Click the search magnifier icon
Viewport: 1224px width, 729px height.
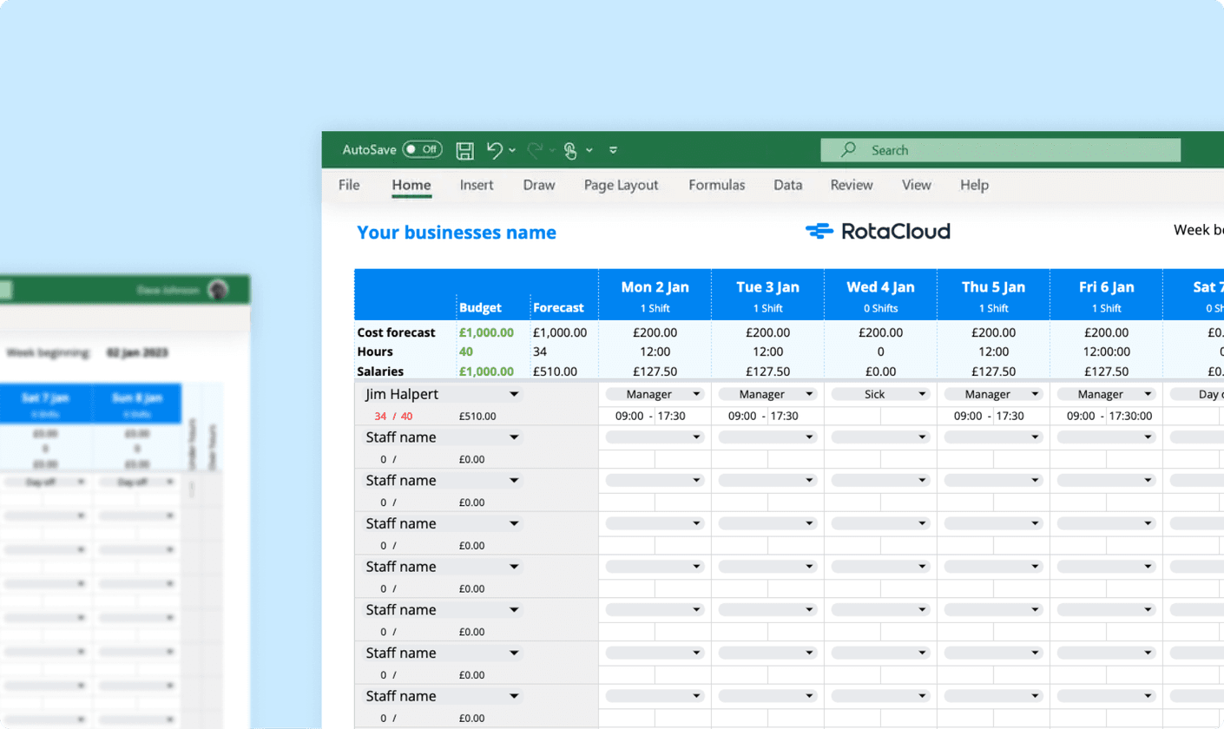tap(848, 150)
